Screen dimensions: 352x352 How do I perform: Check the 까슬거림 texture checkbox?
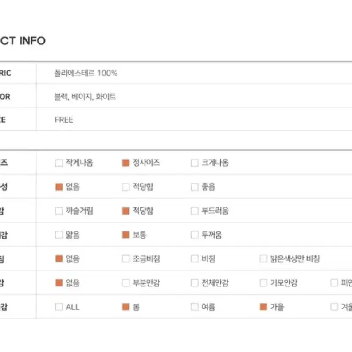59,211
